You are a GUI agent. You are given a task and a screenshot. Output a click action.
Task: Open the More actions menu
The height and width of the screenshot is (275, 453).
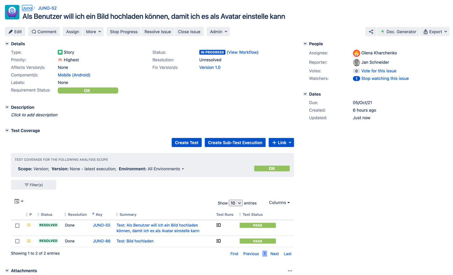click(93, 32)
